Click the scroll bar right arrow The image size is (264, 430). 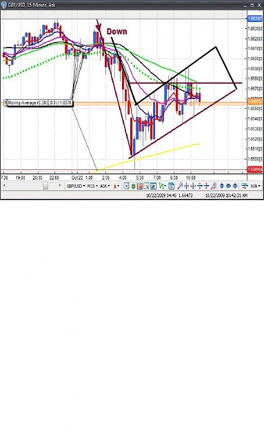[x=60, y=186]
